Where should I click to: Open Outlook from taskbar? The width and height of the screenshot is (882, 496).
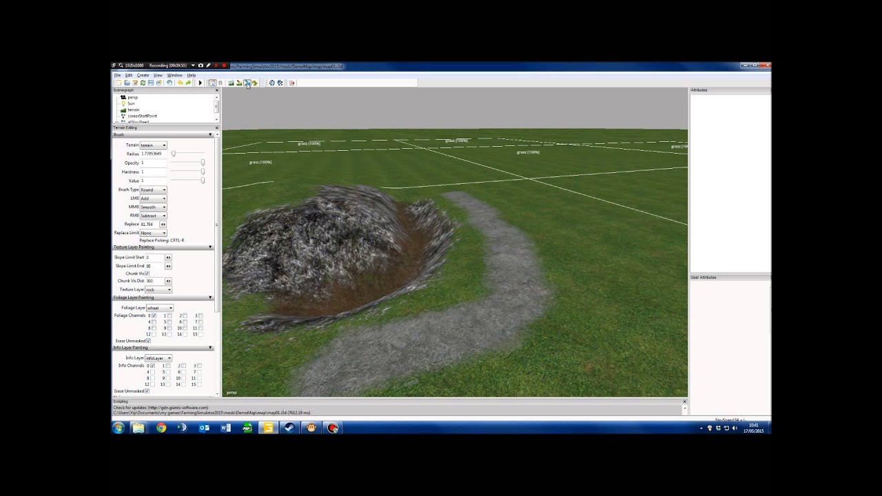(x=204, y=428)
